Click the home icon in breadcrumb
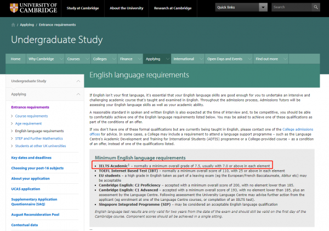The image size is (329, 231). 13,26
